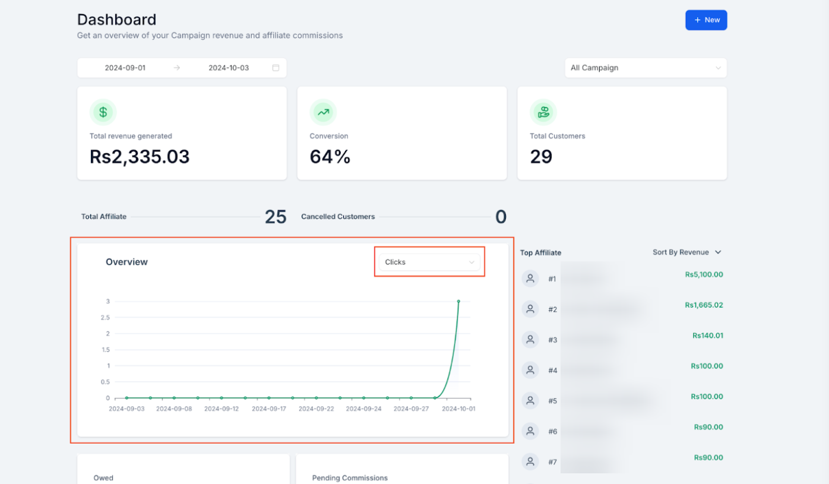Click the dollar sign revenue icon

pos(103,112)
